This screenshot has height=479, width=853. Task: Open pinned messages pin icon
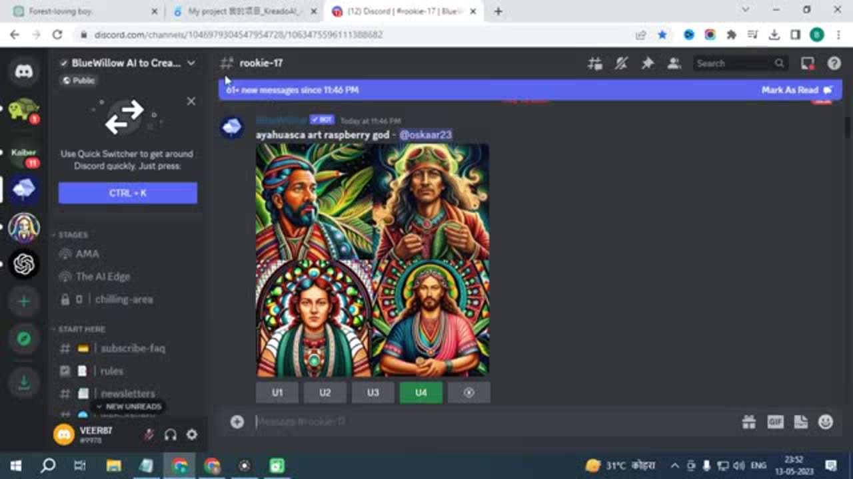tap(647, 63)
